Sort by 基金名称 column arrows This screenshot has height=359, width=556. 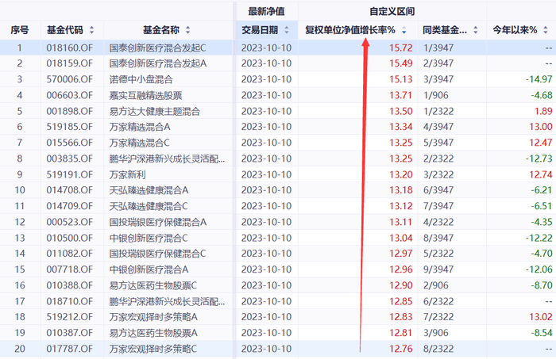188,30
